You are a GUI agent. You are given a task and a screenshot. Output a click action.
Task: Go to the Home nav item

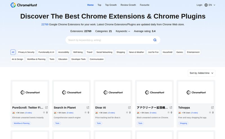[90, 5]
